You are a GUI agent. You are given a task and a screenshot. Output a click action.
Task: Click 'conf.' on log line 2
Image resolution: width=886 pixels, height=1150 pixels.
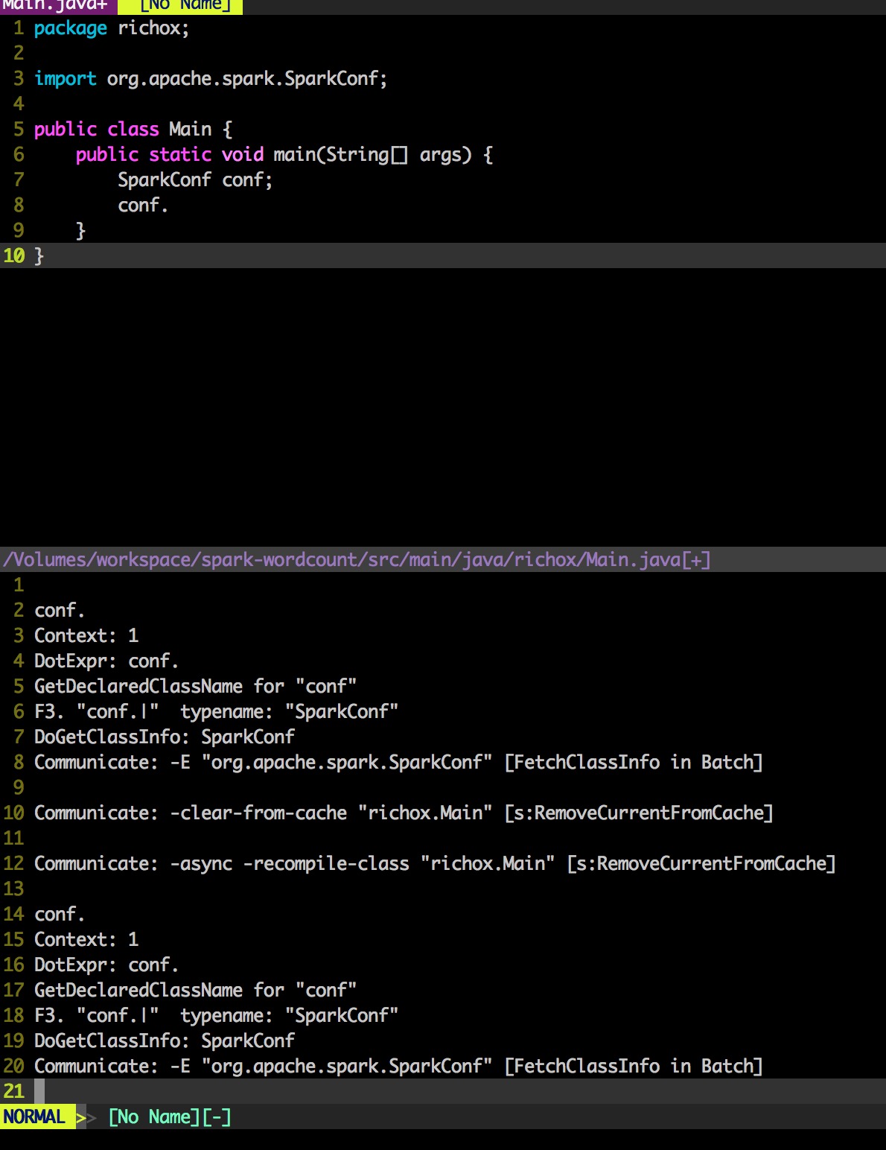point(60,611)
